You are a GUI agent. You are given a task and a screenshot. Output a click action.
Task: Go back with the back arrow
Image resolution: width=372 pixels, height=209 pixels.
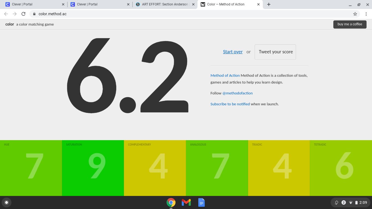(x=6, y=14)
